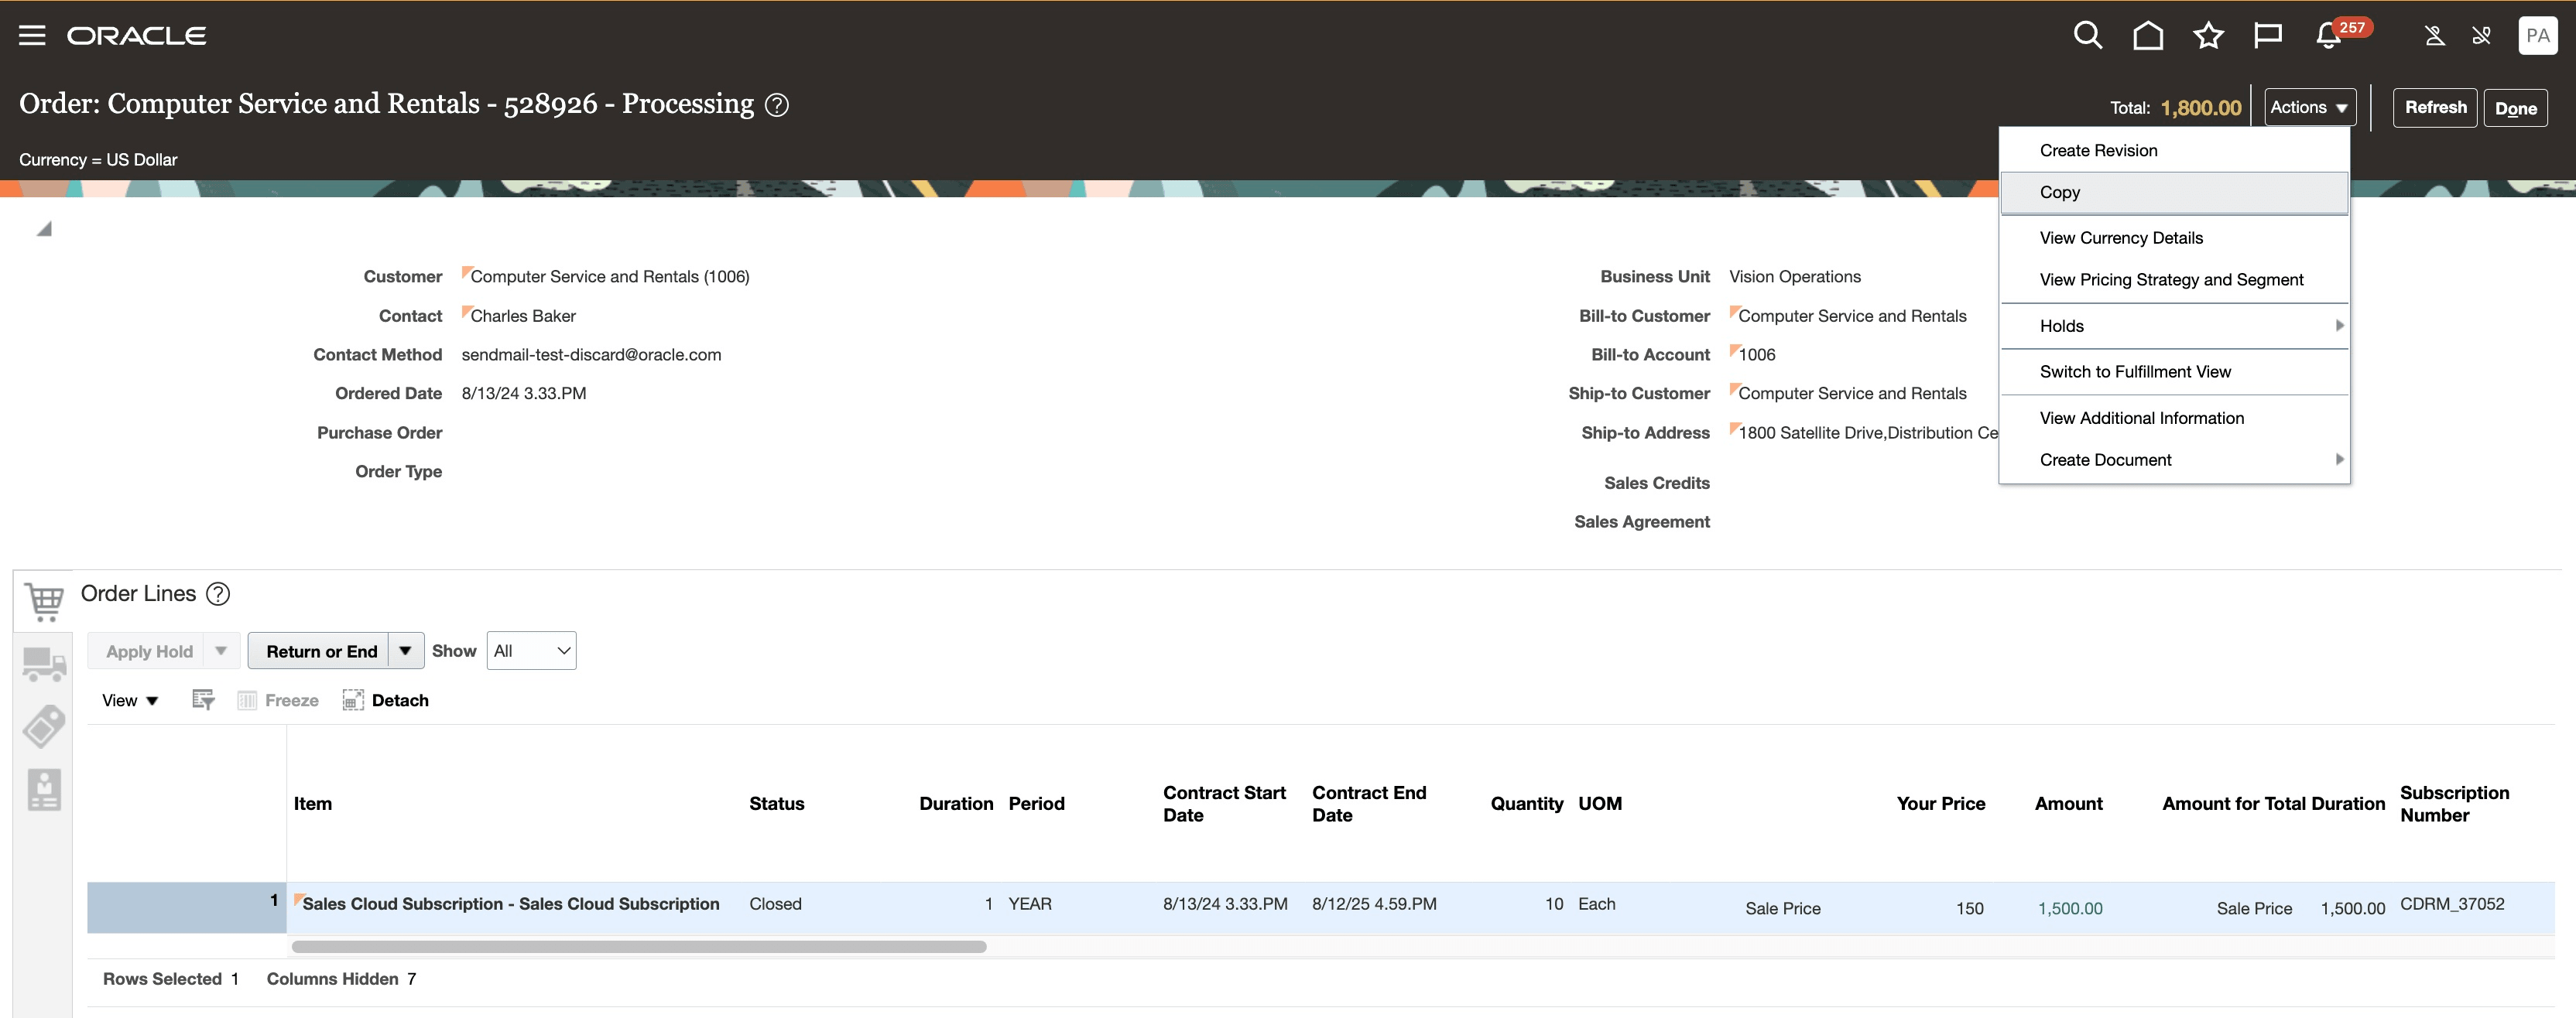The image size is (2576, 1018).
Task: Detach the order lines table
Action: (x=386, y=700)
